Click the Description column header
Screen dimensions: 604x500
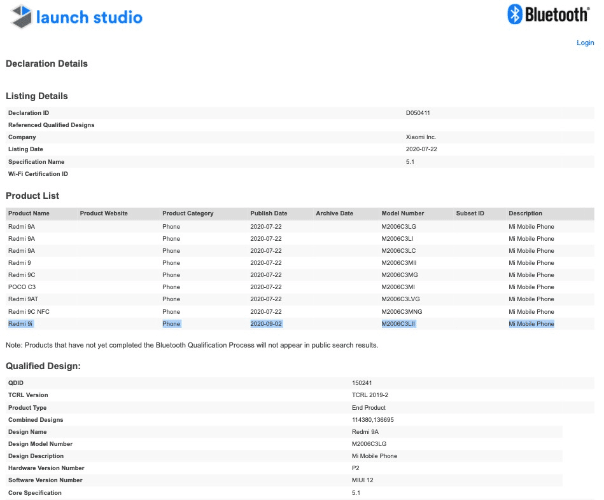point(526,213)
